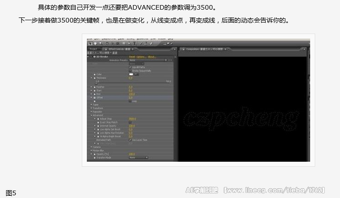The image size is (340, 198).
Task: Click the Reset link for 3D Stroke
Action: point(132,57)
